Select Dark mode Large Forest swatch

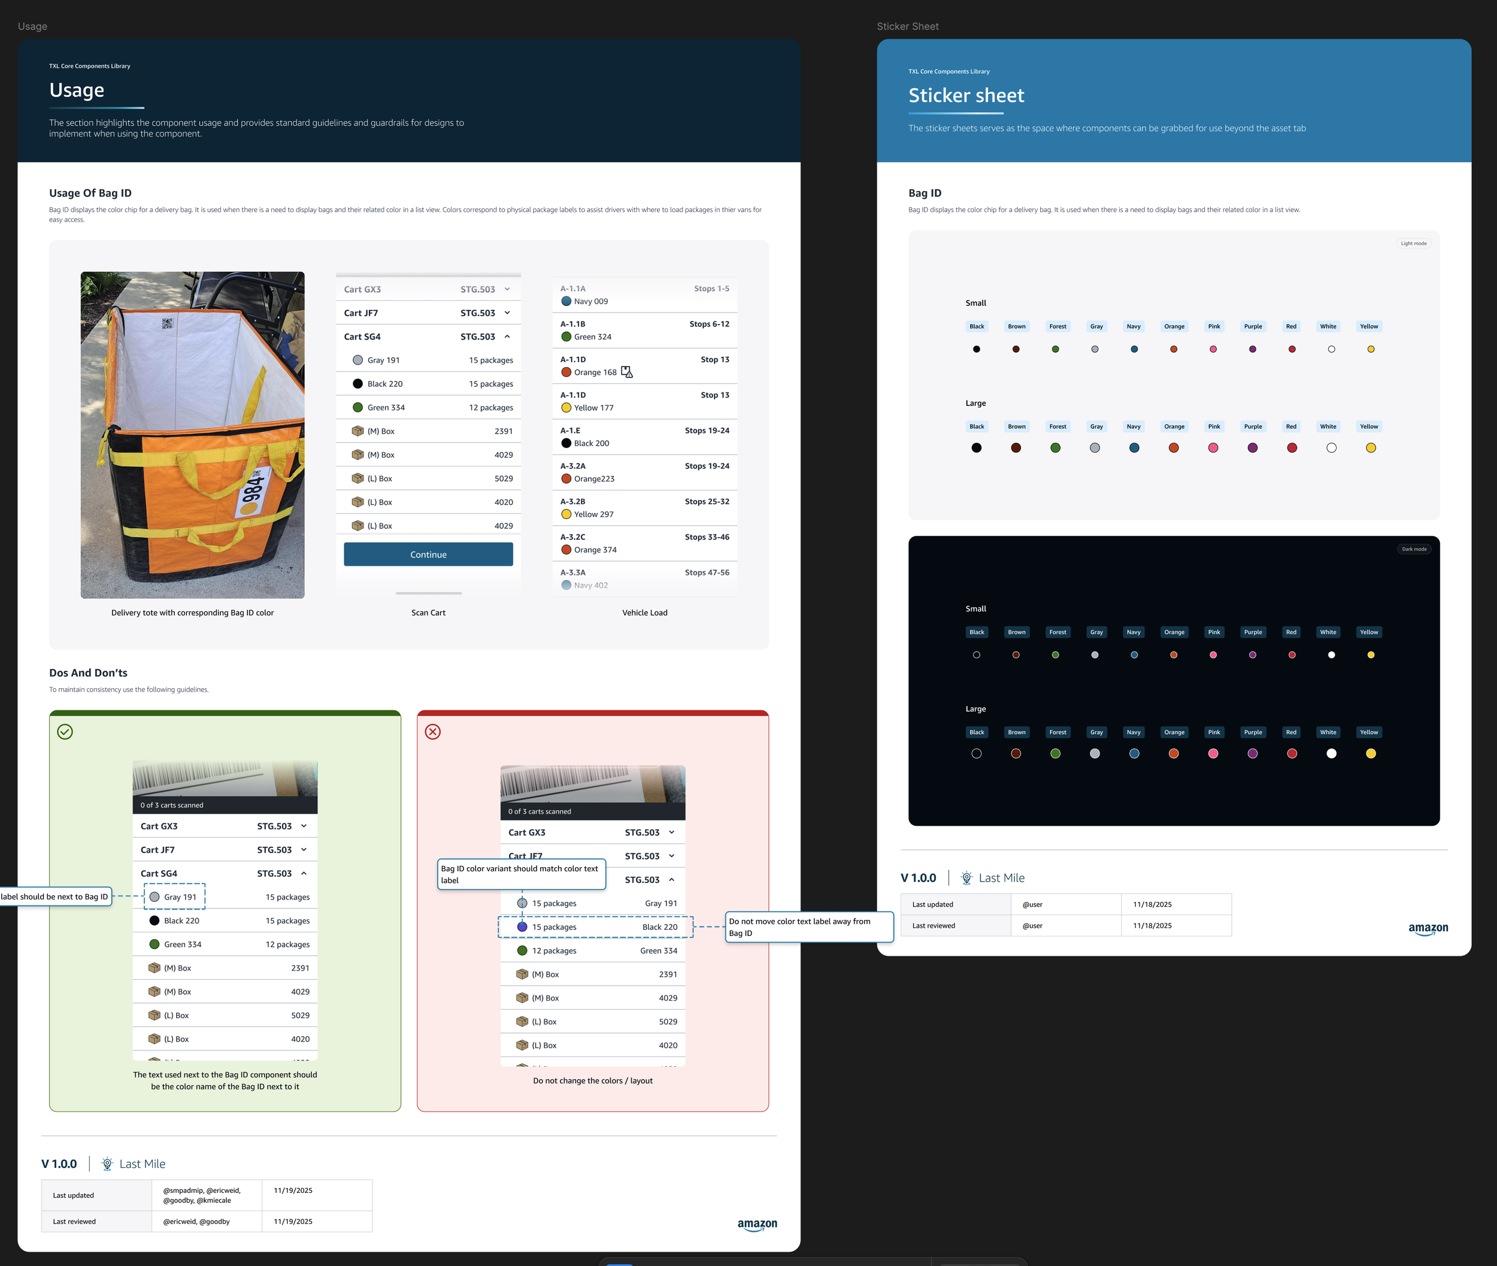(x=1055, y=753)
